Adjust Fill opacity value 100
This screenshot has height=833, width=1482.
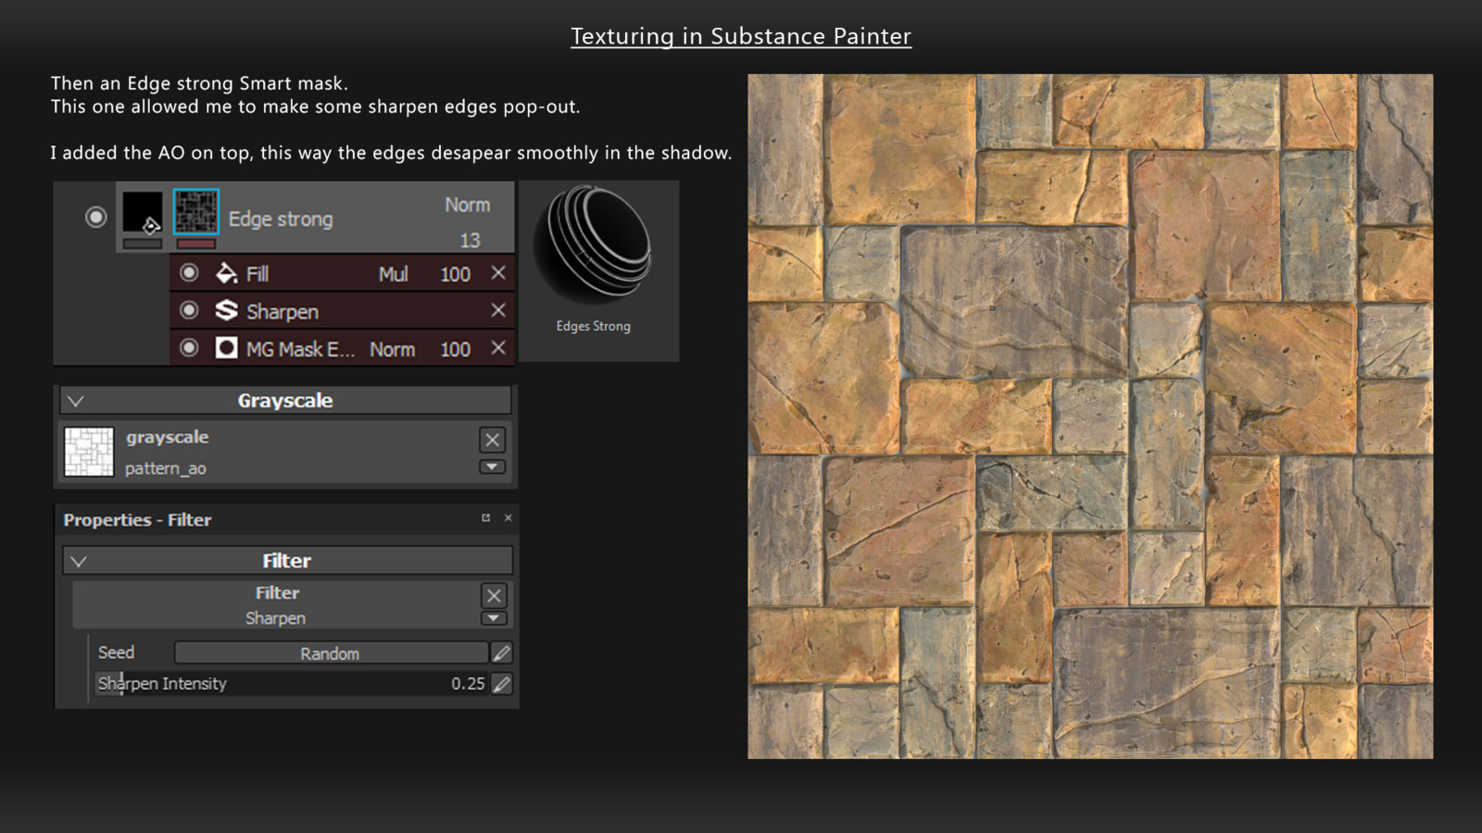tap(455, 274)
